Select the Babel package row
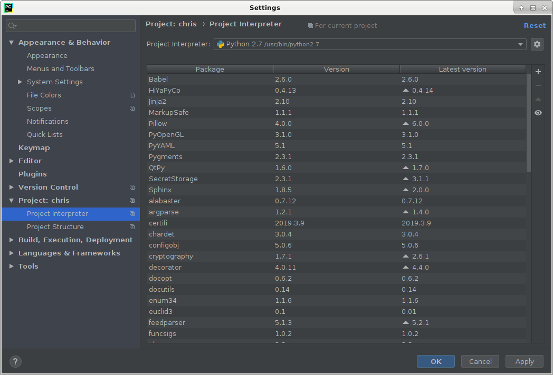Screen dimensions: 553x375 click(x=337, y=79)
